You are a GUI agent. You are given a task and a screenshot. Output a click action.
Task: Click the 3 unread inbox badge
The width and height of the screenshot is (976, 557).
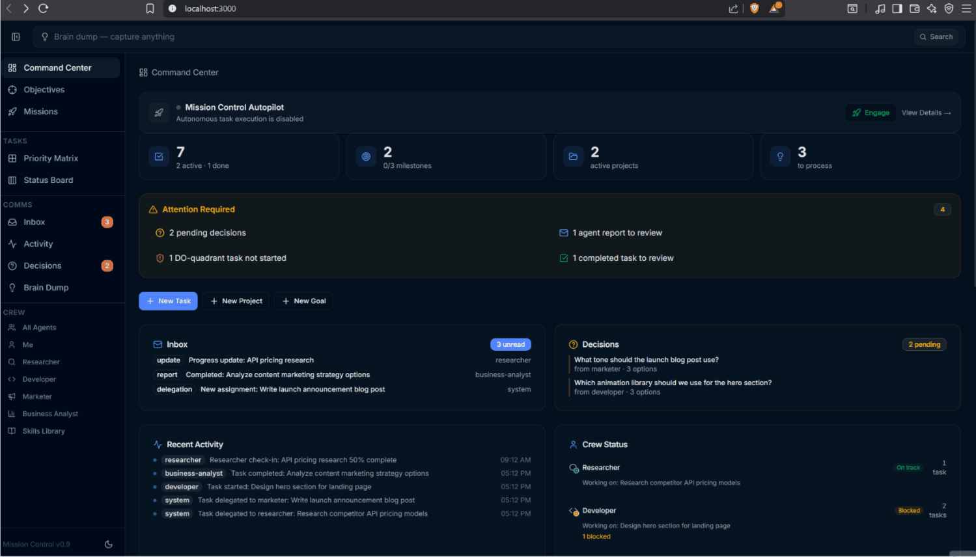pos(510,345)
